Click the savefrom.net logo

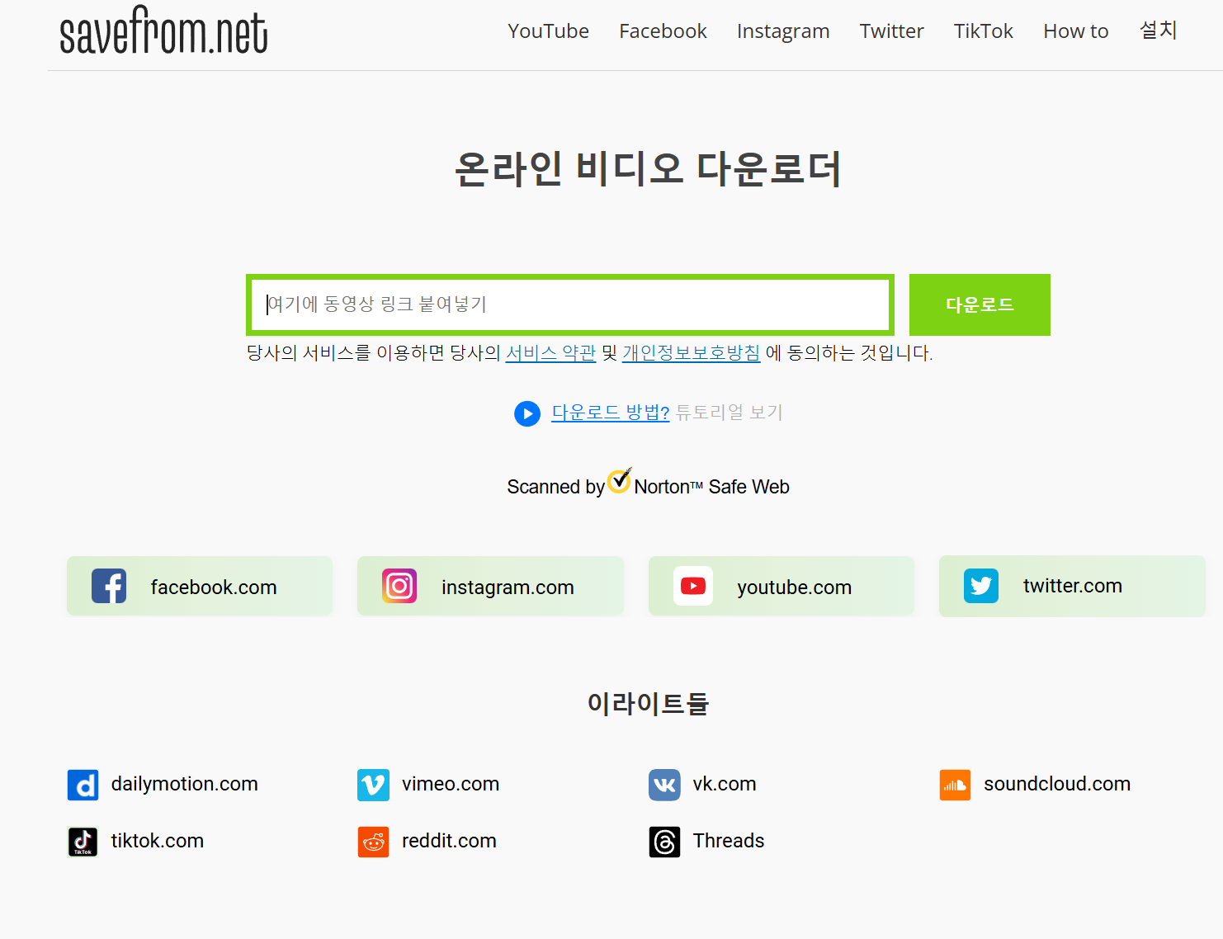point(163,31)
